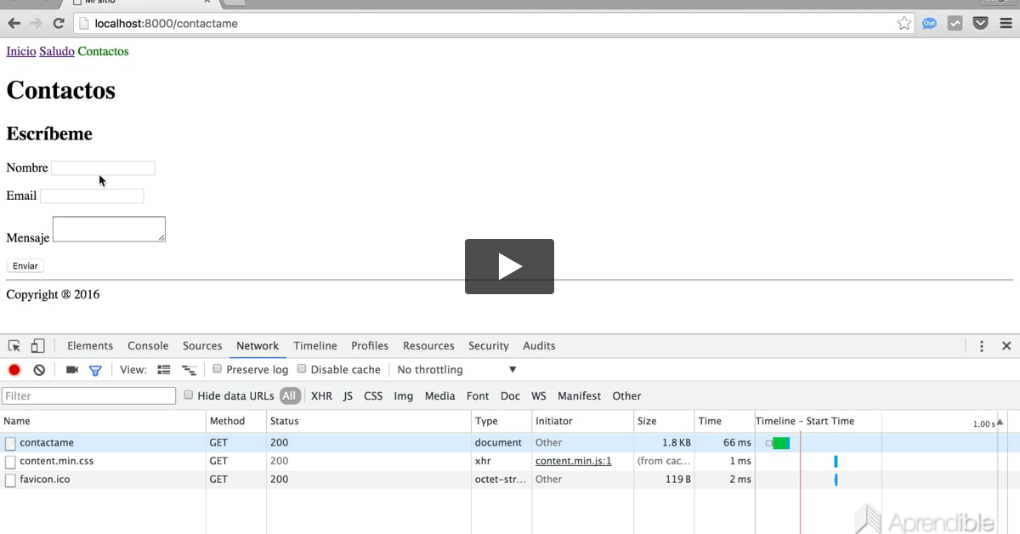This screenshot has width=1020, height=534.
Task: Toggle the capture screenshots camera icon
Action: pos(72,370)
